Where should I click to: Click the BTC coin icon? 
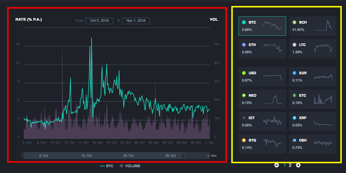coord(244,22)
